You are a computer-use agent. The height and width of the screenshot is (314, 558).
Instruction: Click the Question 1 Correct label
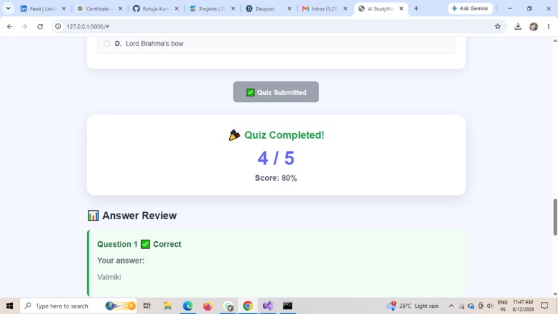pyautogui.click(x=139, y=244)
